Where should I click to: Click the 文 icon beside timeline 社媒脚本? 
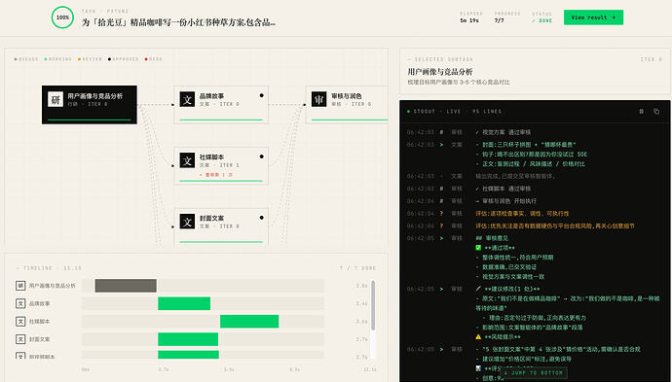(x=20, y=322)
